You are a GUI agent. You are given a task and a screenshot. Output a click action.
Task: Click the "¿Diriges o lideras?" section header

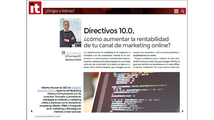point(60,11)
